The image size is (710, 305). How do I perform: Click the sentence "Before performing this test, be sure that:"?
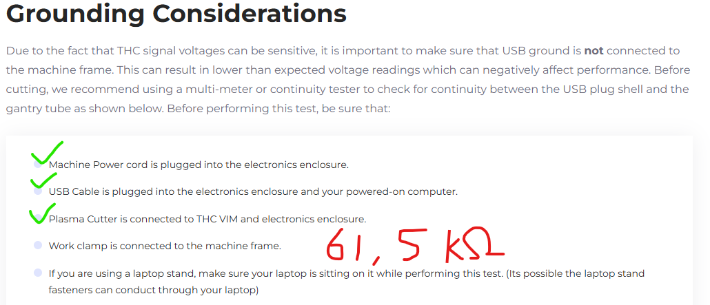279,109
